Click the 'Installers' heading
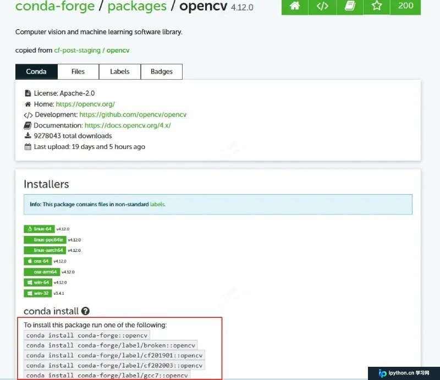The width and height of the screenshot is (440, 380). [46, 184]
